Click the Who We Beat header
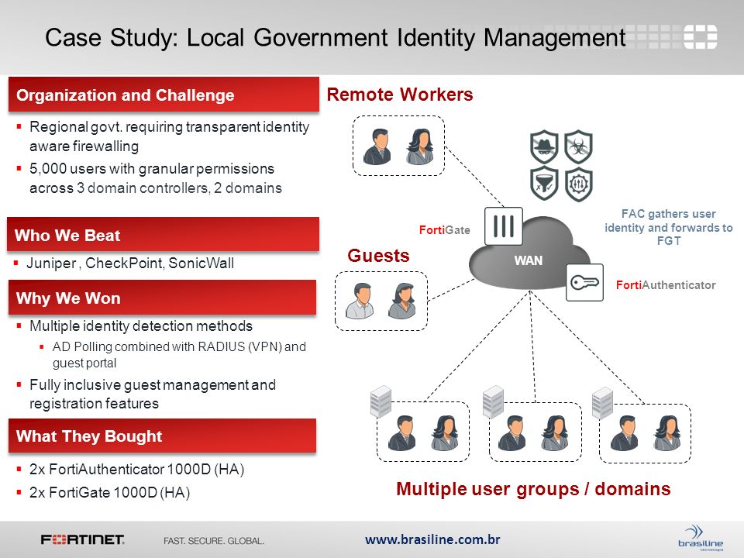Viewport: 744px width, 558px height. click(x=163, y=234)
